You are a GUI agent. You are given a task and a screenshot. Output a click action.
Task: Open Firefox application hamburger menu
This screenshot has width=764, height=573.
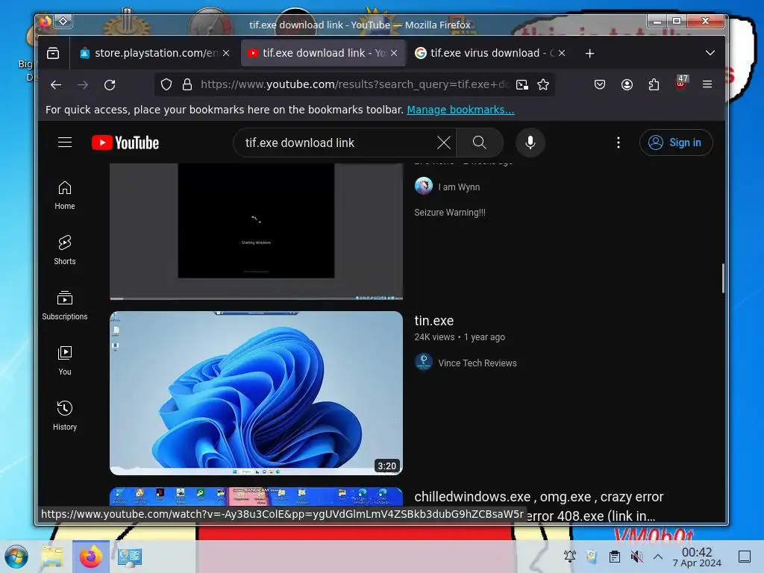tap(707, 85)
